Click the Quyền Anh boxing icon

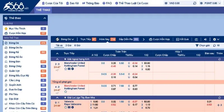click(6, 85)
